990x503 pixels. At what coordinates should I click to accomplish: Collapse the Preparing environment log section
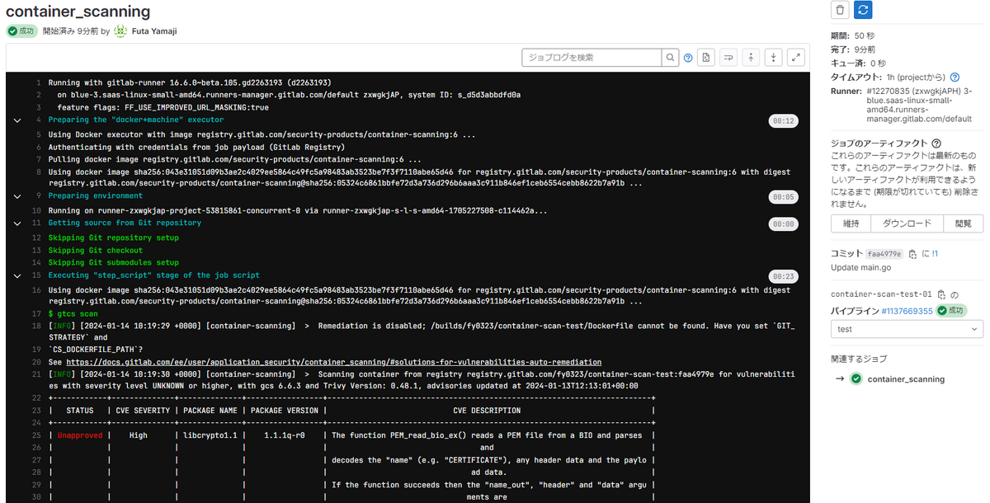[x=16, y=195]
